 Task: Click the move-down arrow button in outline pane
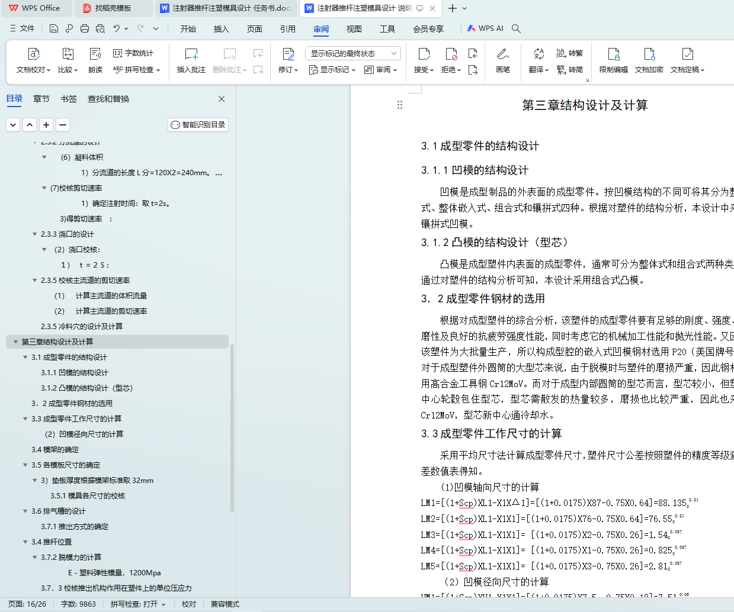click(13, 124)
